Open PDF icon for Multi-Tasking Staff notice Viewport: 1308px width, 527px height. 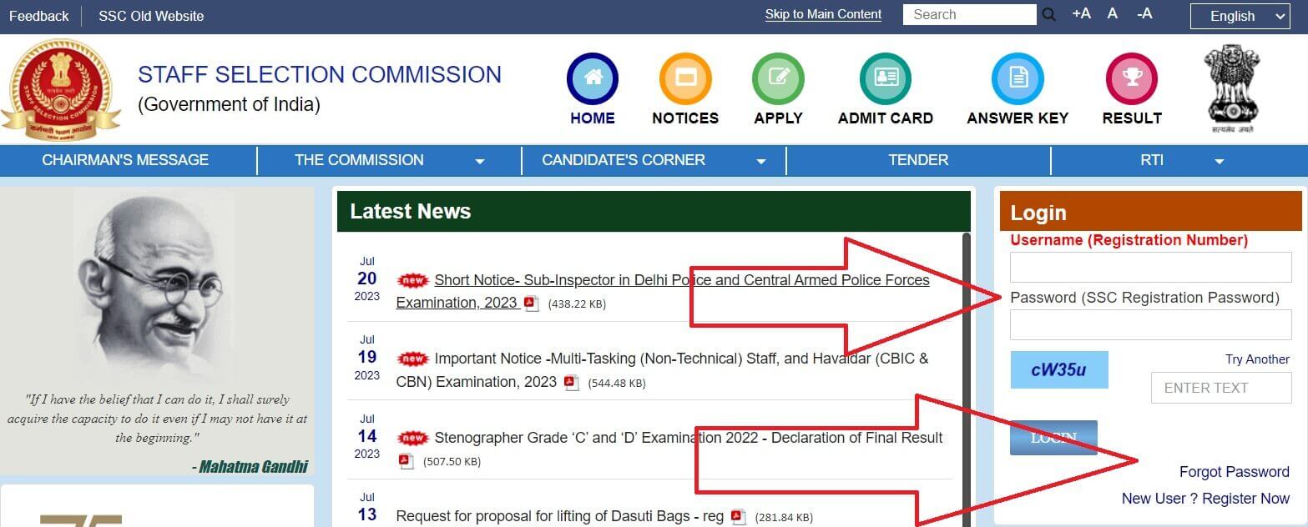point(571,383)
